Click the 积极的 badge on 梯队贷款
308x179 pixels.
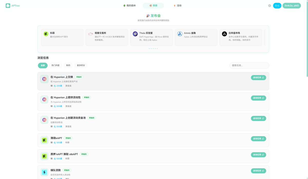(67, 170)
